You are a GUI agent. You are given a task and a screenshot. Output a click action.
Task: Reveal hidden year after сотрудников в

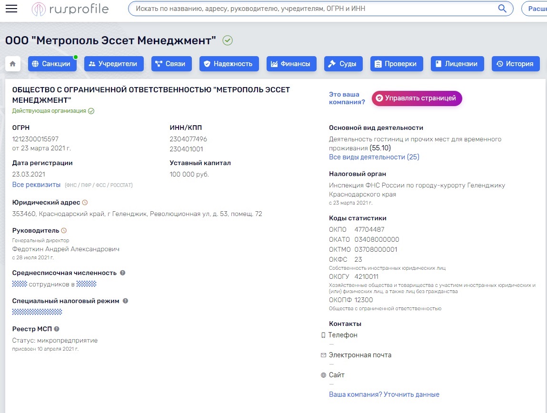click(86, 284)
